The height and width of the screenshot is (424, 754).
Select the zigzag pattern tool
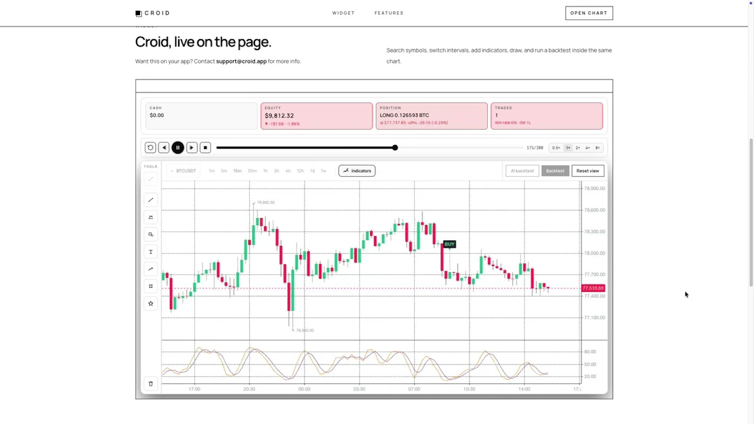point(151,269)
